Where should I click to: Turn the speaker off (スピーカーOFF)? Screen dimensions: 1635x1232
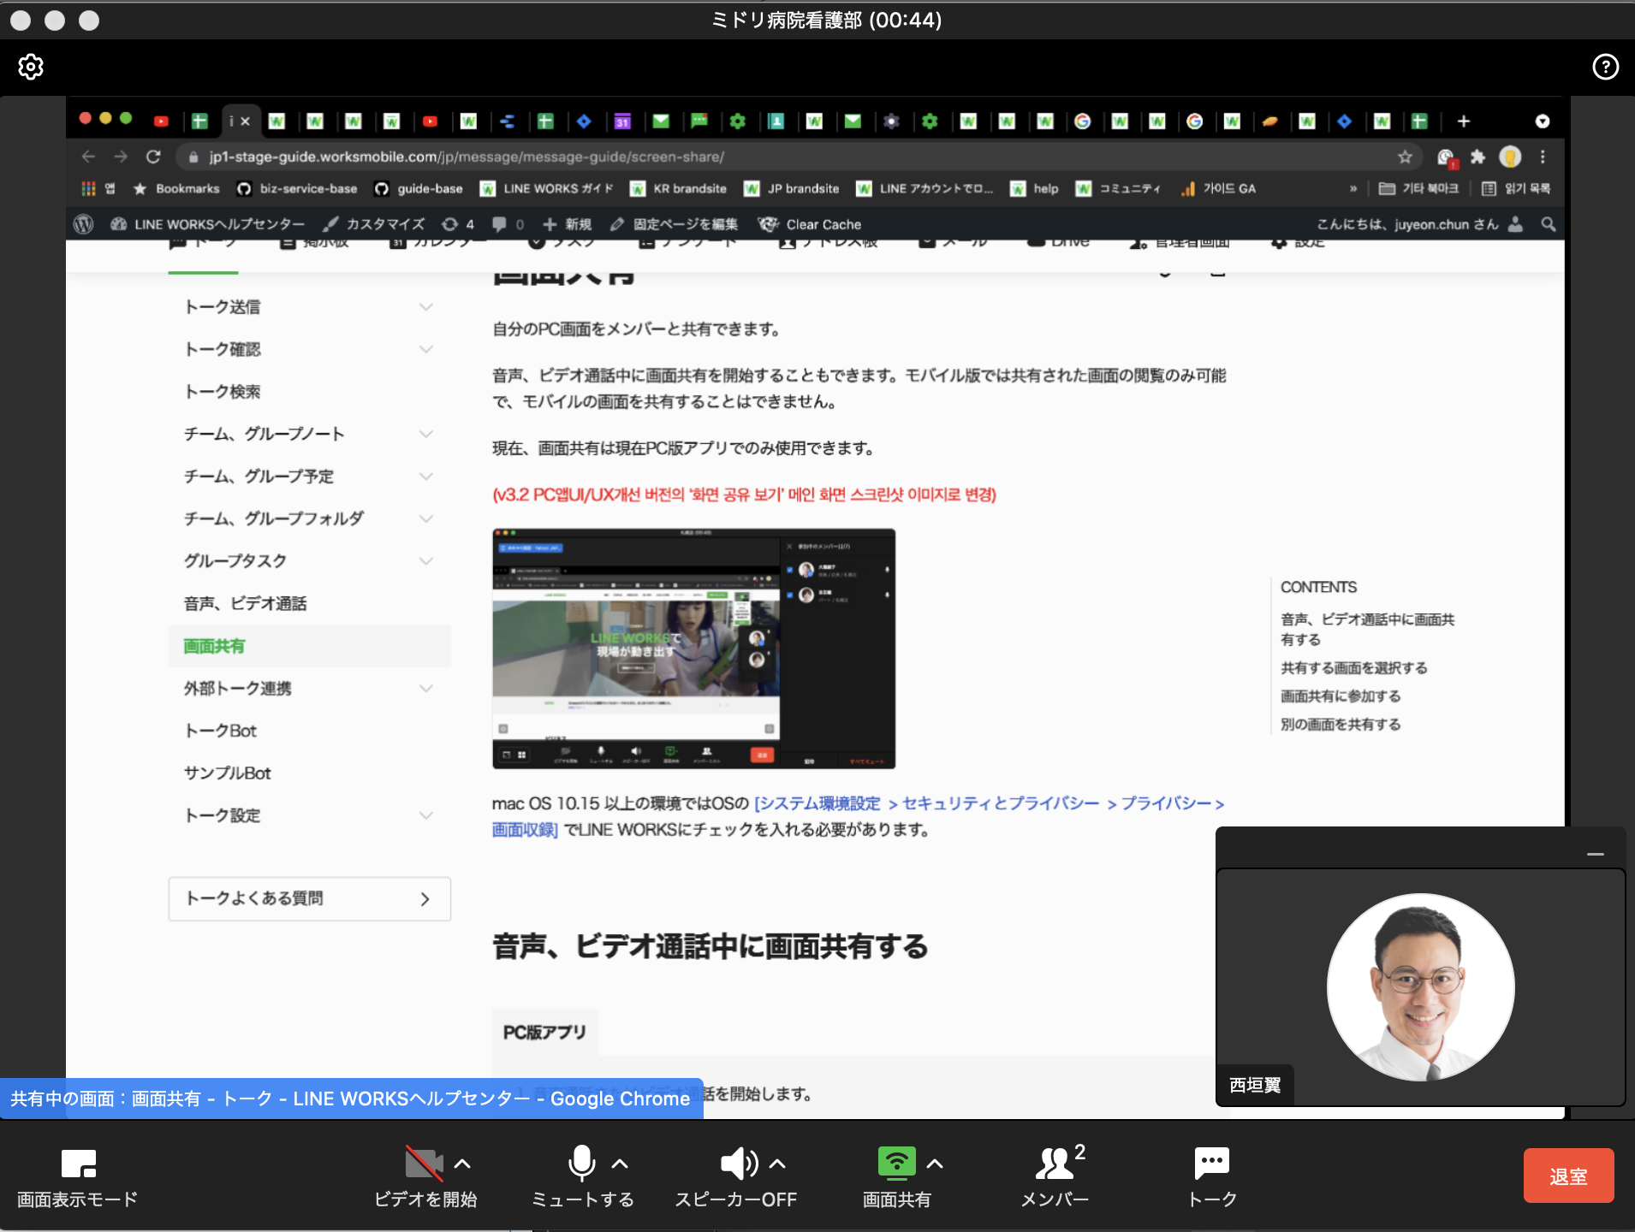click(x=738, y=1164)
